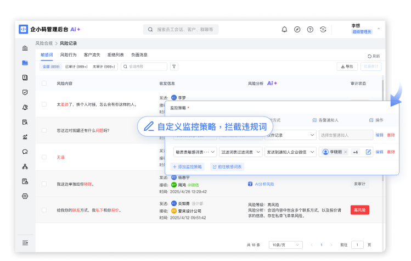411x261 pixels.
Task: Open the statistics chart sidebar icon
Action: point(25,137)
